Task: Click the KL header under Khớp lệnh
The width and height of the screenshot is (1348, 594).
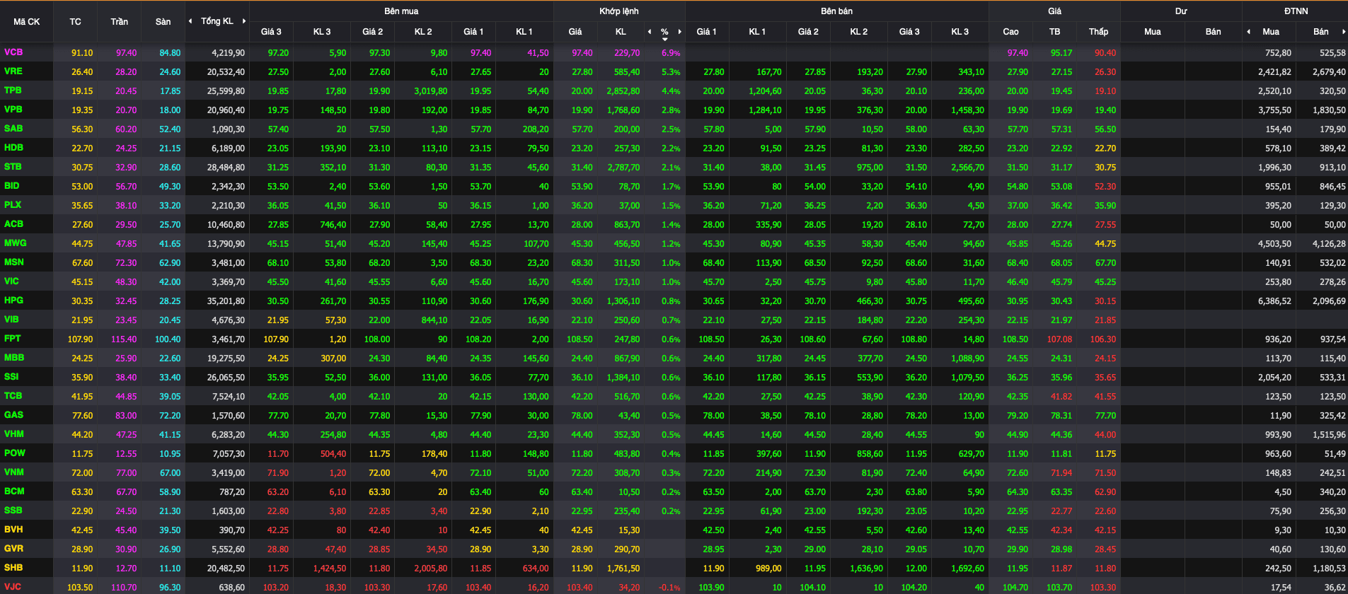Action: click(x=621, y=32)
